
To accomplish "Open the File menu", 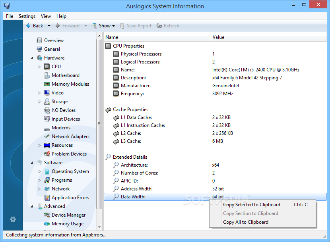I will pos(10,16).
